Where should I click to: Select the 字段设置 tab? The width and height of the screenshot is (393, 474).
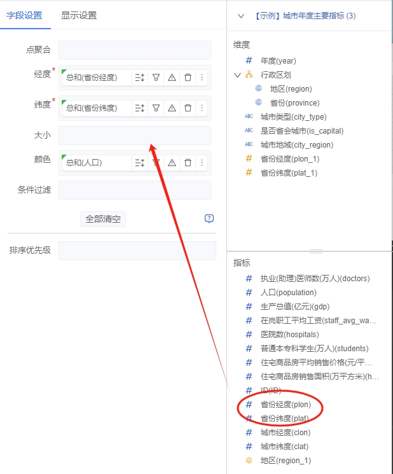pyautogui.click(x=24, y=15)
